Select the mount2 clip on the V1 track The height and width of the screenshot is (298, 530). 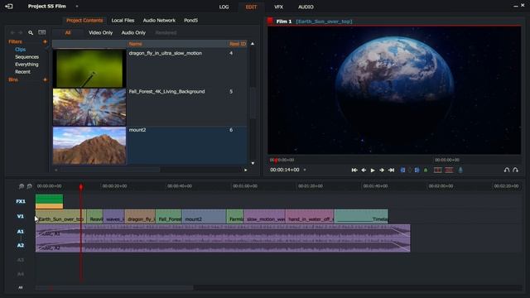(x=205, y=216)
